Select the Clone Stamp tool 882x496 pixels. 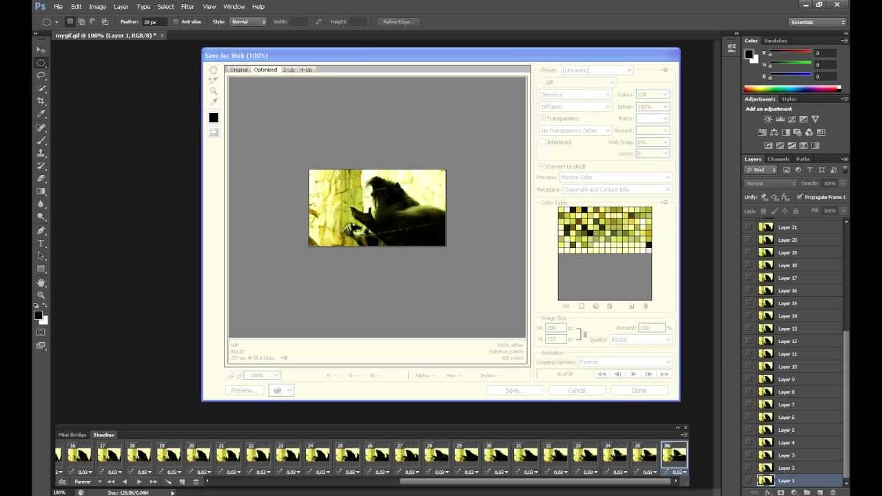41,153
